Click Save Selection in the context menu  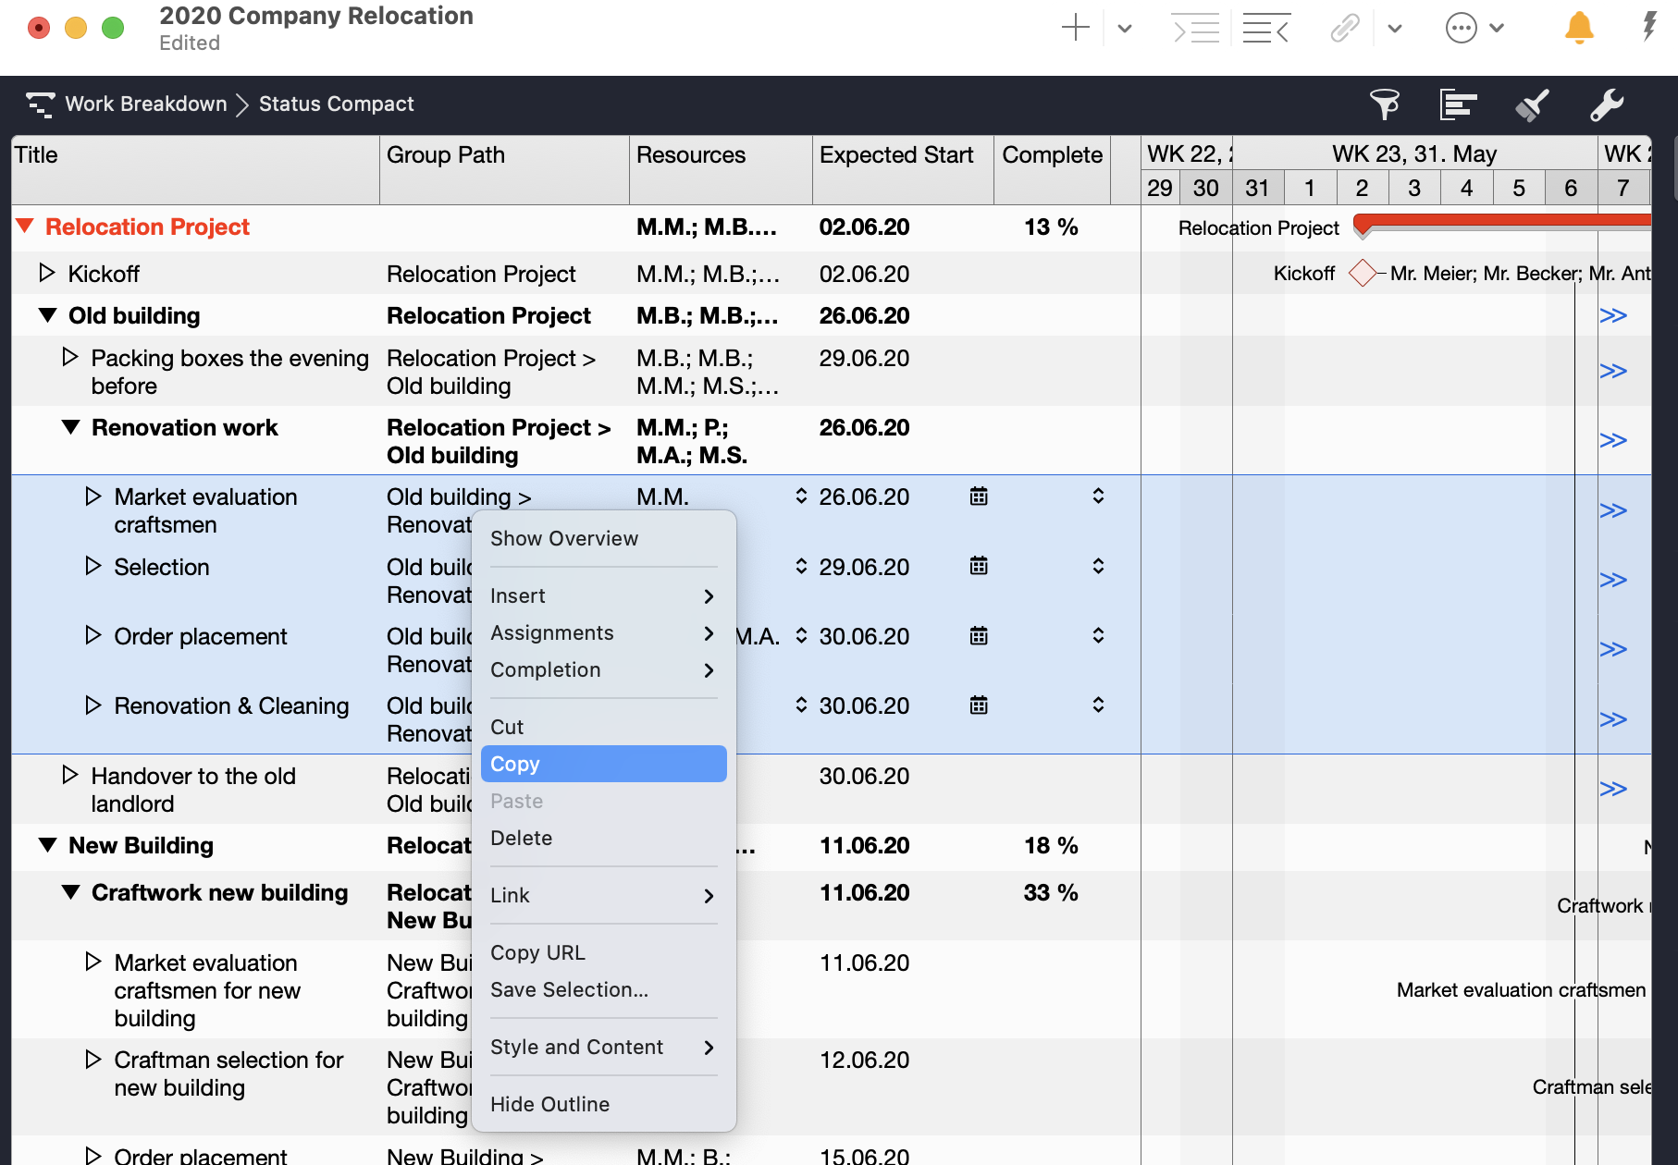(x=568, y=989)
